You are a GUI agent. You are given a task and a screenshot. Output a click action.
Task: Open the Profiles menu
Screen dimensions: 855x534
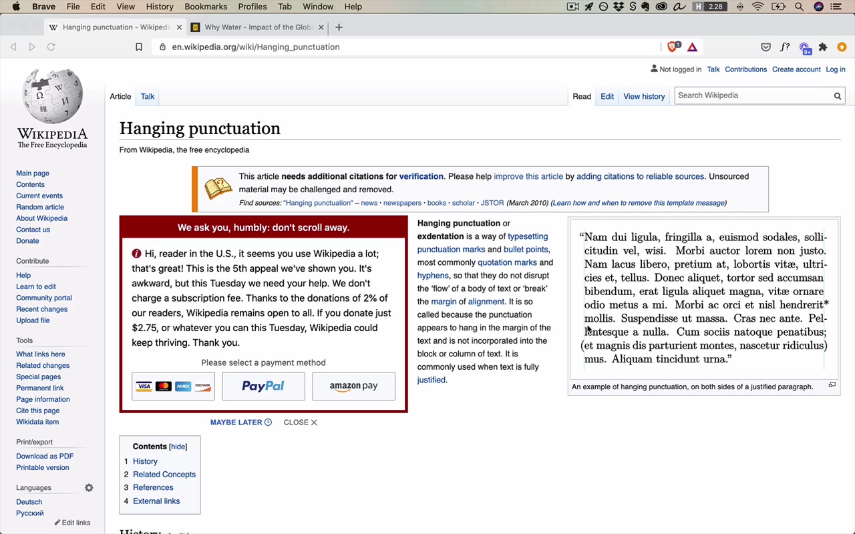tap(252, 7)
